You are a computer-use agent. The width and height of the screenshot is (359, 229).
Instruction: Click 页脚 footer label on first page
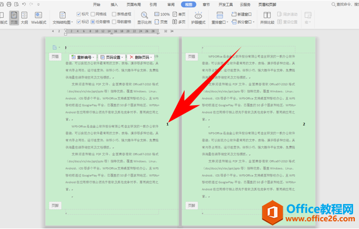pos(55,205)
